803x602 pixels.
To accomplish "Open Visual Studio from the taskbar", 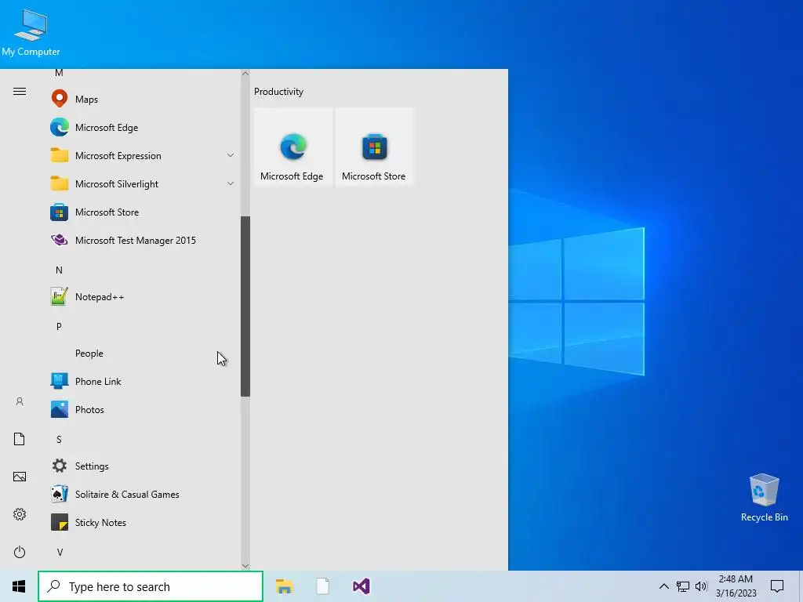I will pos(361,586).
